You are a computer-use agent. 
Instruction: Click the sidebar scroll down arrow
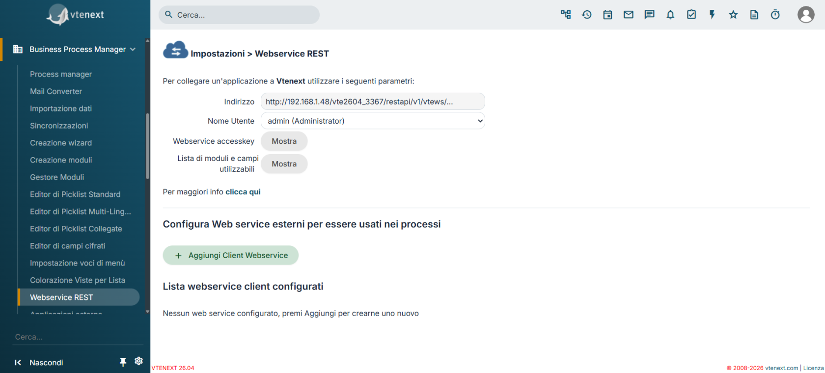147,312
